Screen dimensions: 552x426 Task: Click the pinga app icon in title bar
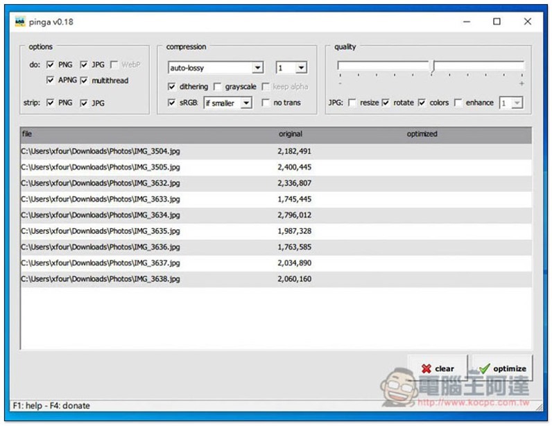(20, 21)
